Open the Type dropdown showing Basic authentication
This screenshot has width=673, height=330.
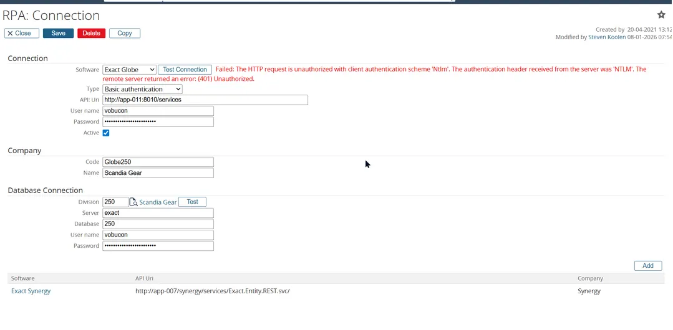point(142,89)
